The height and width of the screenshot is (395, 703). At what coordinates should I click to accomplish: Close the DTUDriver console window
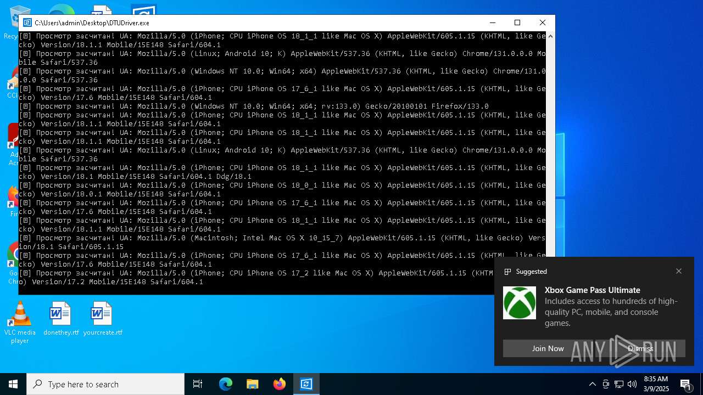tap(542, 22)
